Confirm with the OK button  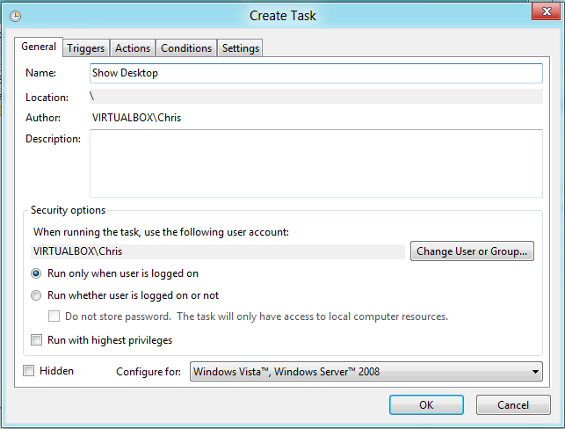coord(426,405)
